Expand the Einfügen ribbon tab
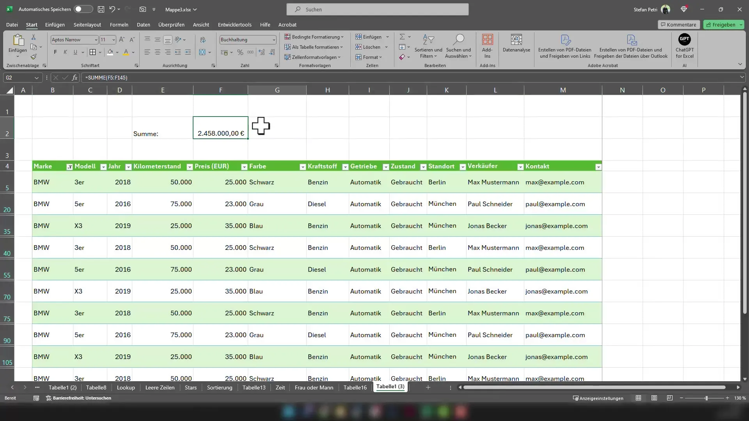The height and width of the screenshot is (421, 749). 55,25
